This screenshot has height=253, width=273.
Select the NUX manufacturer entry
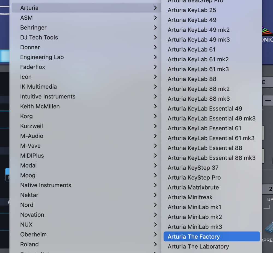pos(86,225)
